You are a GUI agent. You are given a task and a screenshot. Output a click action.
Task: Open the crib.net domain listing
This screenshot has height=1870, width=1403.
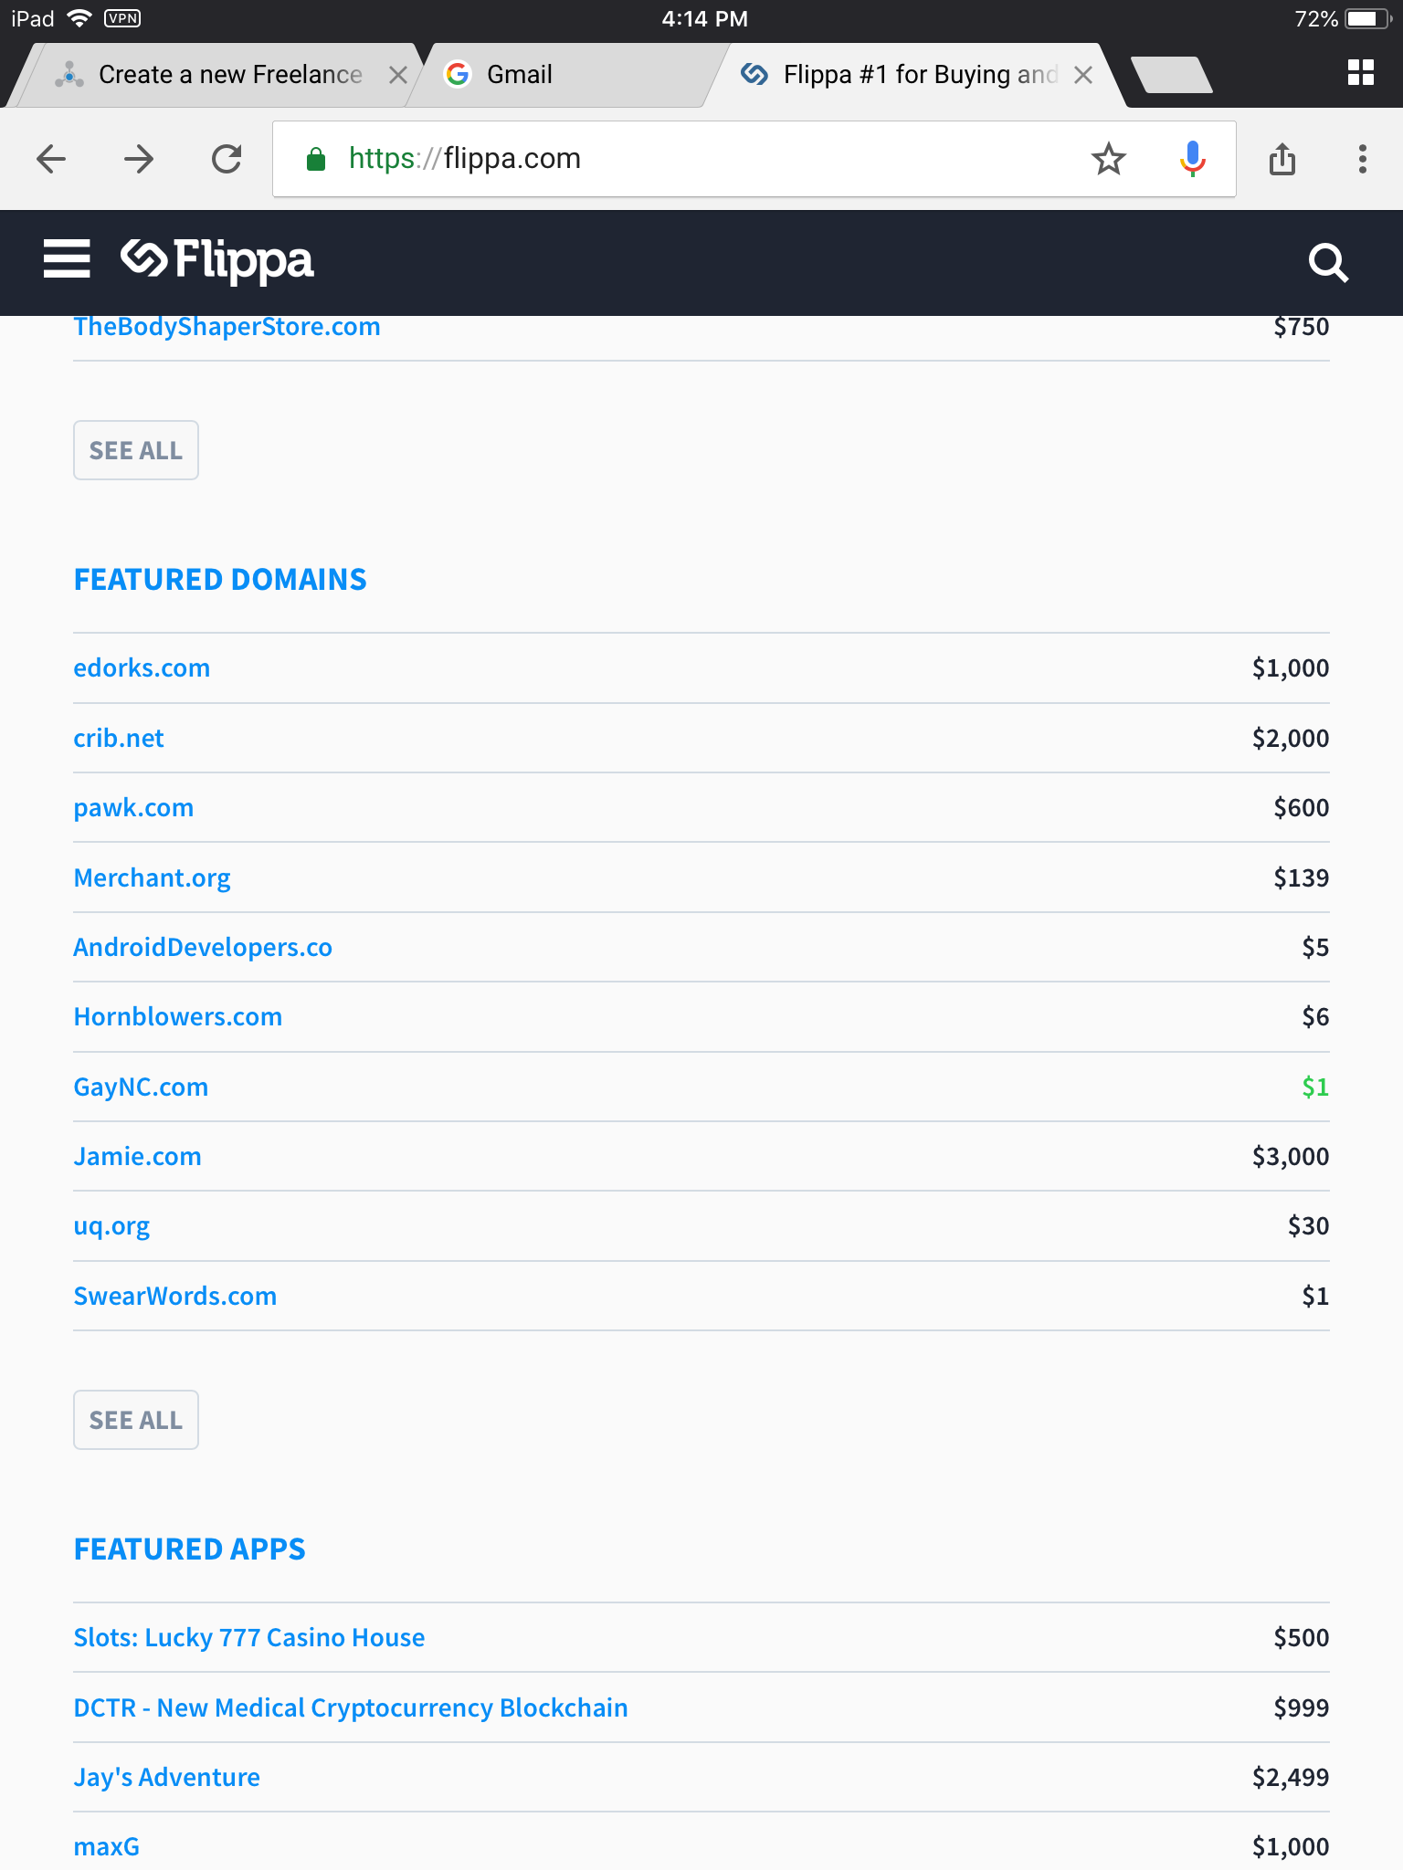click(x=119, y=738)
